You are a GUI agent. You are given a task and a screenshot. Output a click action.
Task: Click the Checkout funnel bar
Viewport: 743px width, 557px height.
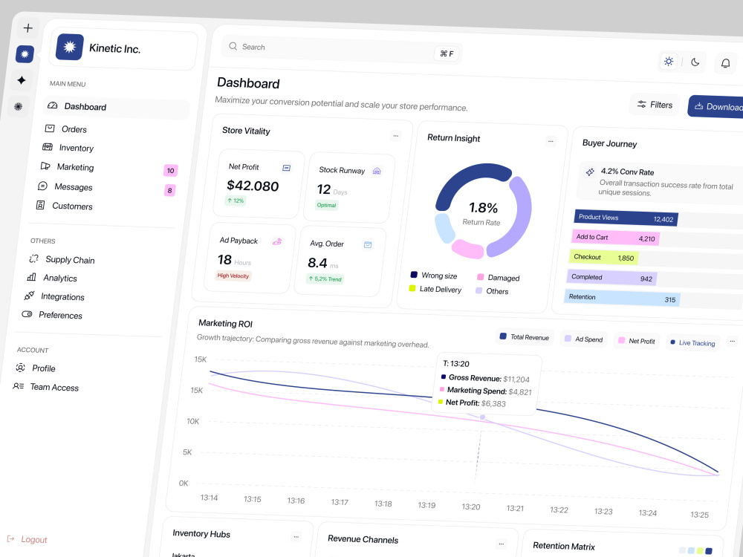point(603,258)
